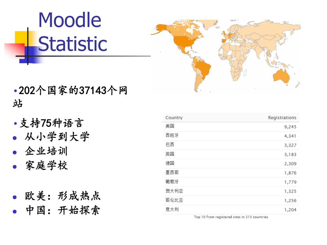Click the 'Moodle Statistic' slide title
The height and width of the screenshot is (245, 327).
[x=72, y=32]
